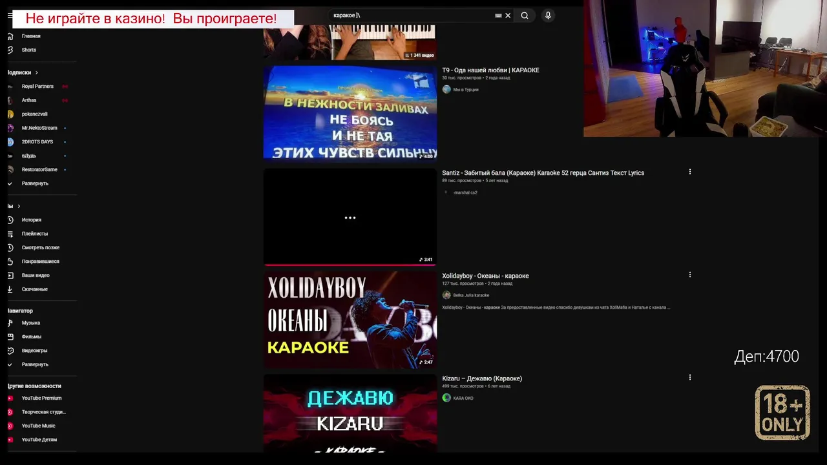The image size is (827, 465).
Task: Click the Belka Julia karaoke channel avatar
Action: point(446,295)
